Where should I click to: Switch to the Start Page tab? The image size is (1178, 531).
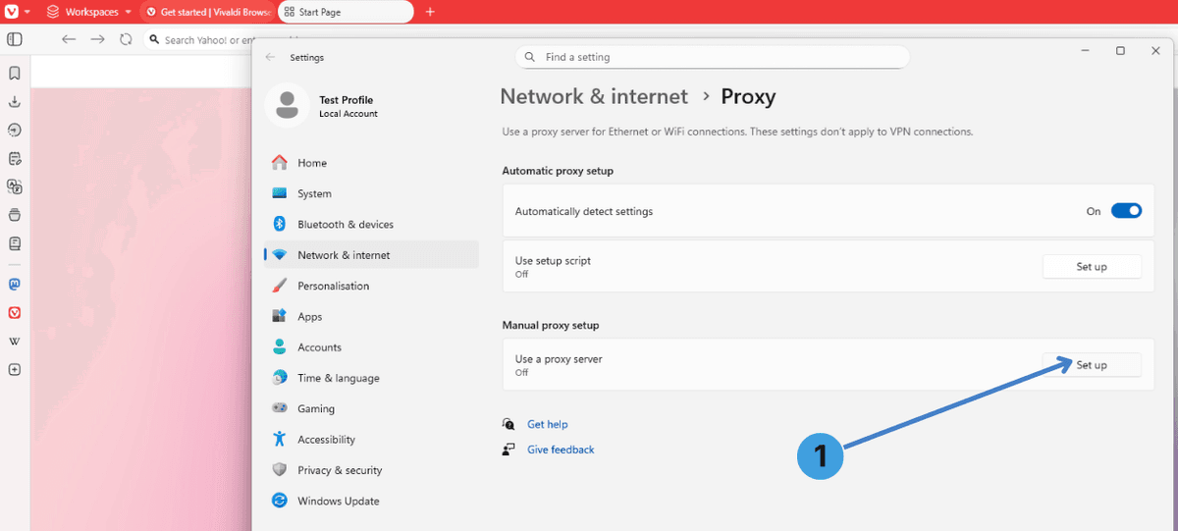(345, 12)
